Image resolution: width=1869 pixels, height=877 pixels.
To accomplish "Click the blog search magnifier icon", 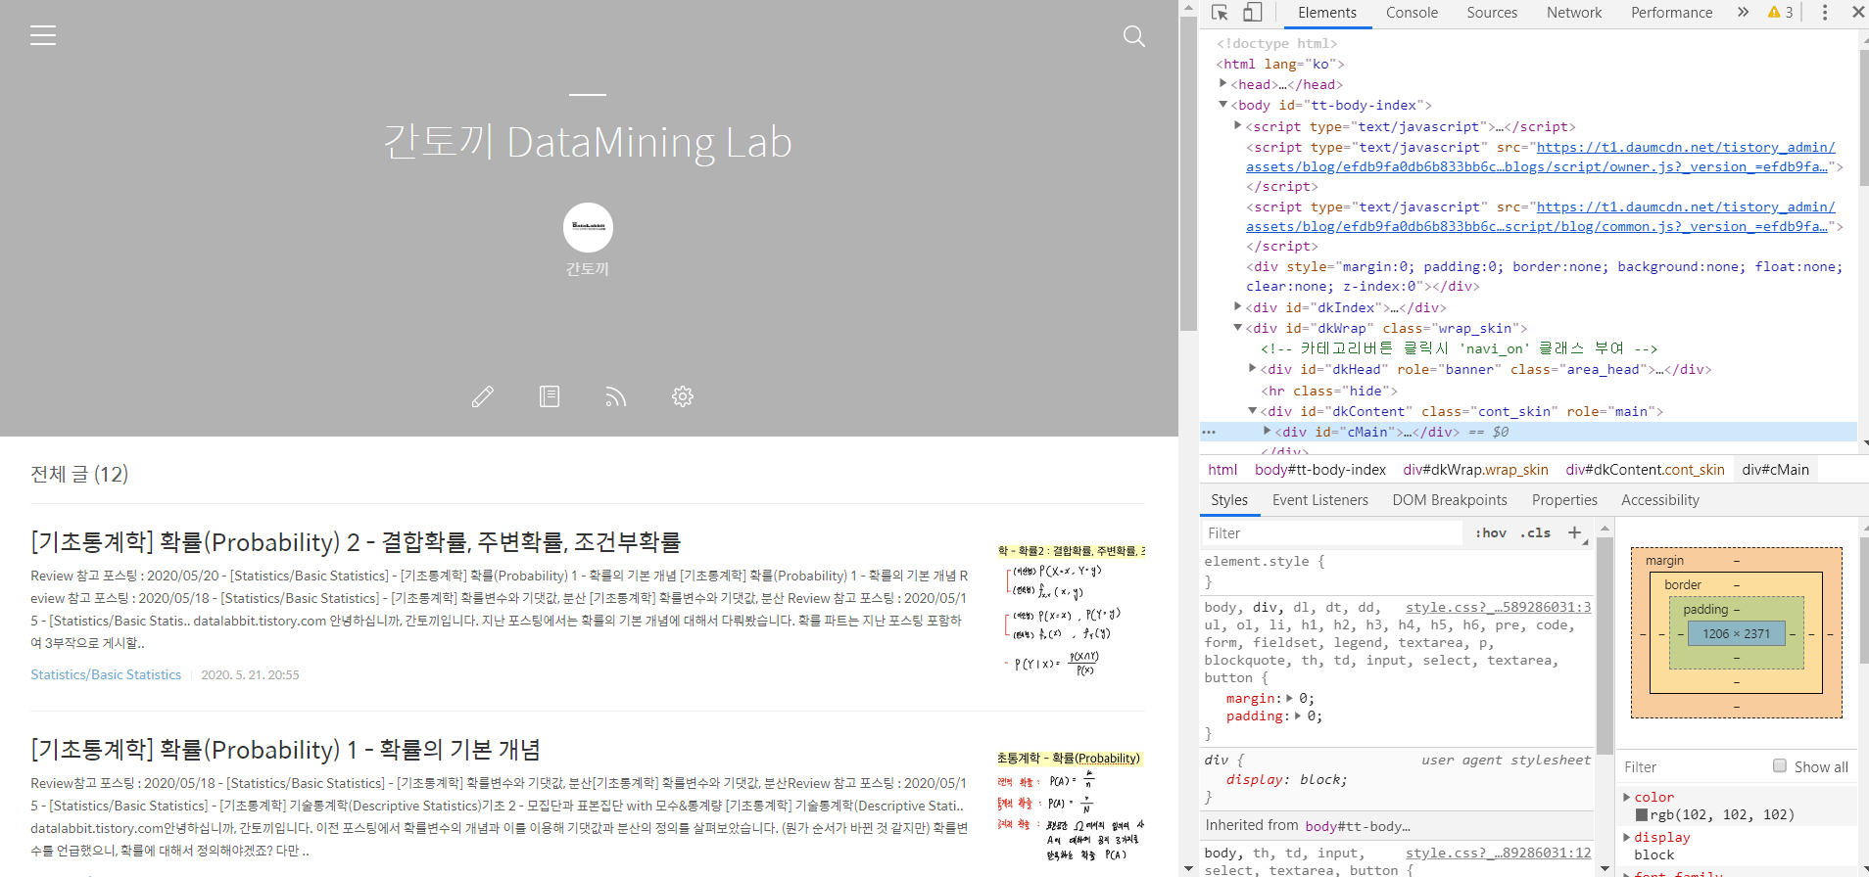I will point(1134,36).
